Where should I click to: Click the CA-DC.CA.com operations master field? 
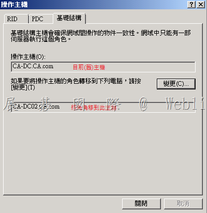coord(103,67)
